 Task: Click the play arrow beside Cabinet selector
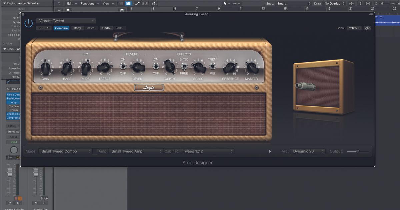(x=270, y=151)
